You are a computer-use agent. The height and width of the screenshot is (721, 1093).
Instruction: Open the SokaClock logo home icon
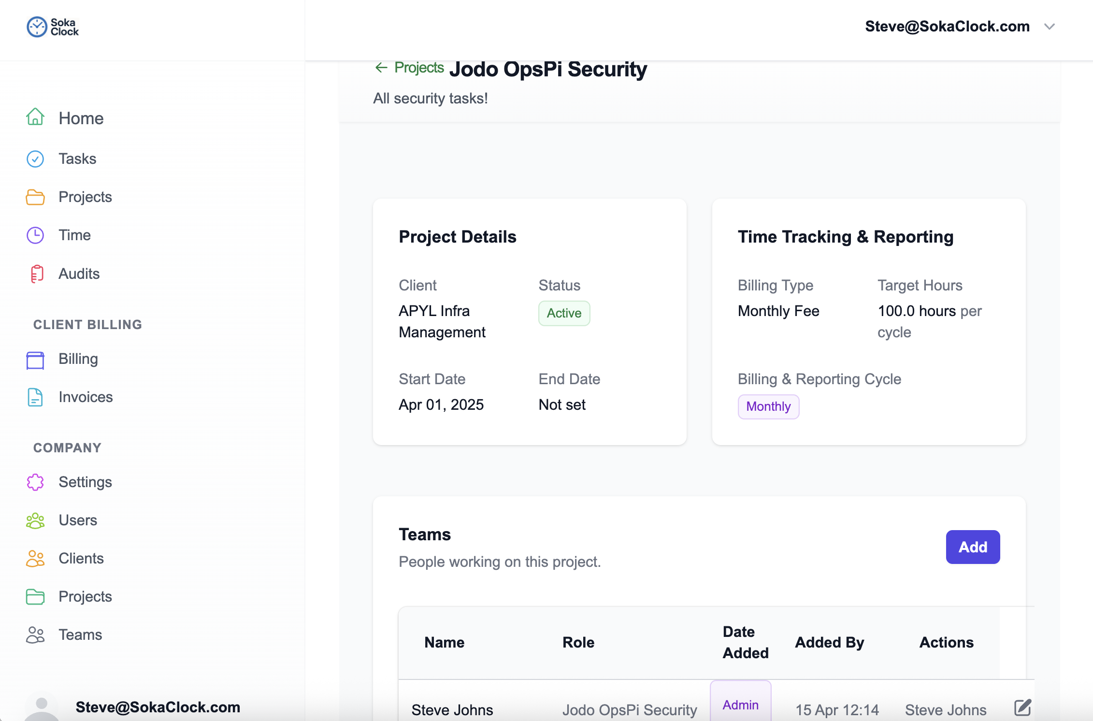point(36,27)
